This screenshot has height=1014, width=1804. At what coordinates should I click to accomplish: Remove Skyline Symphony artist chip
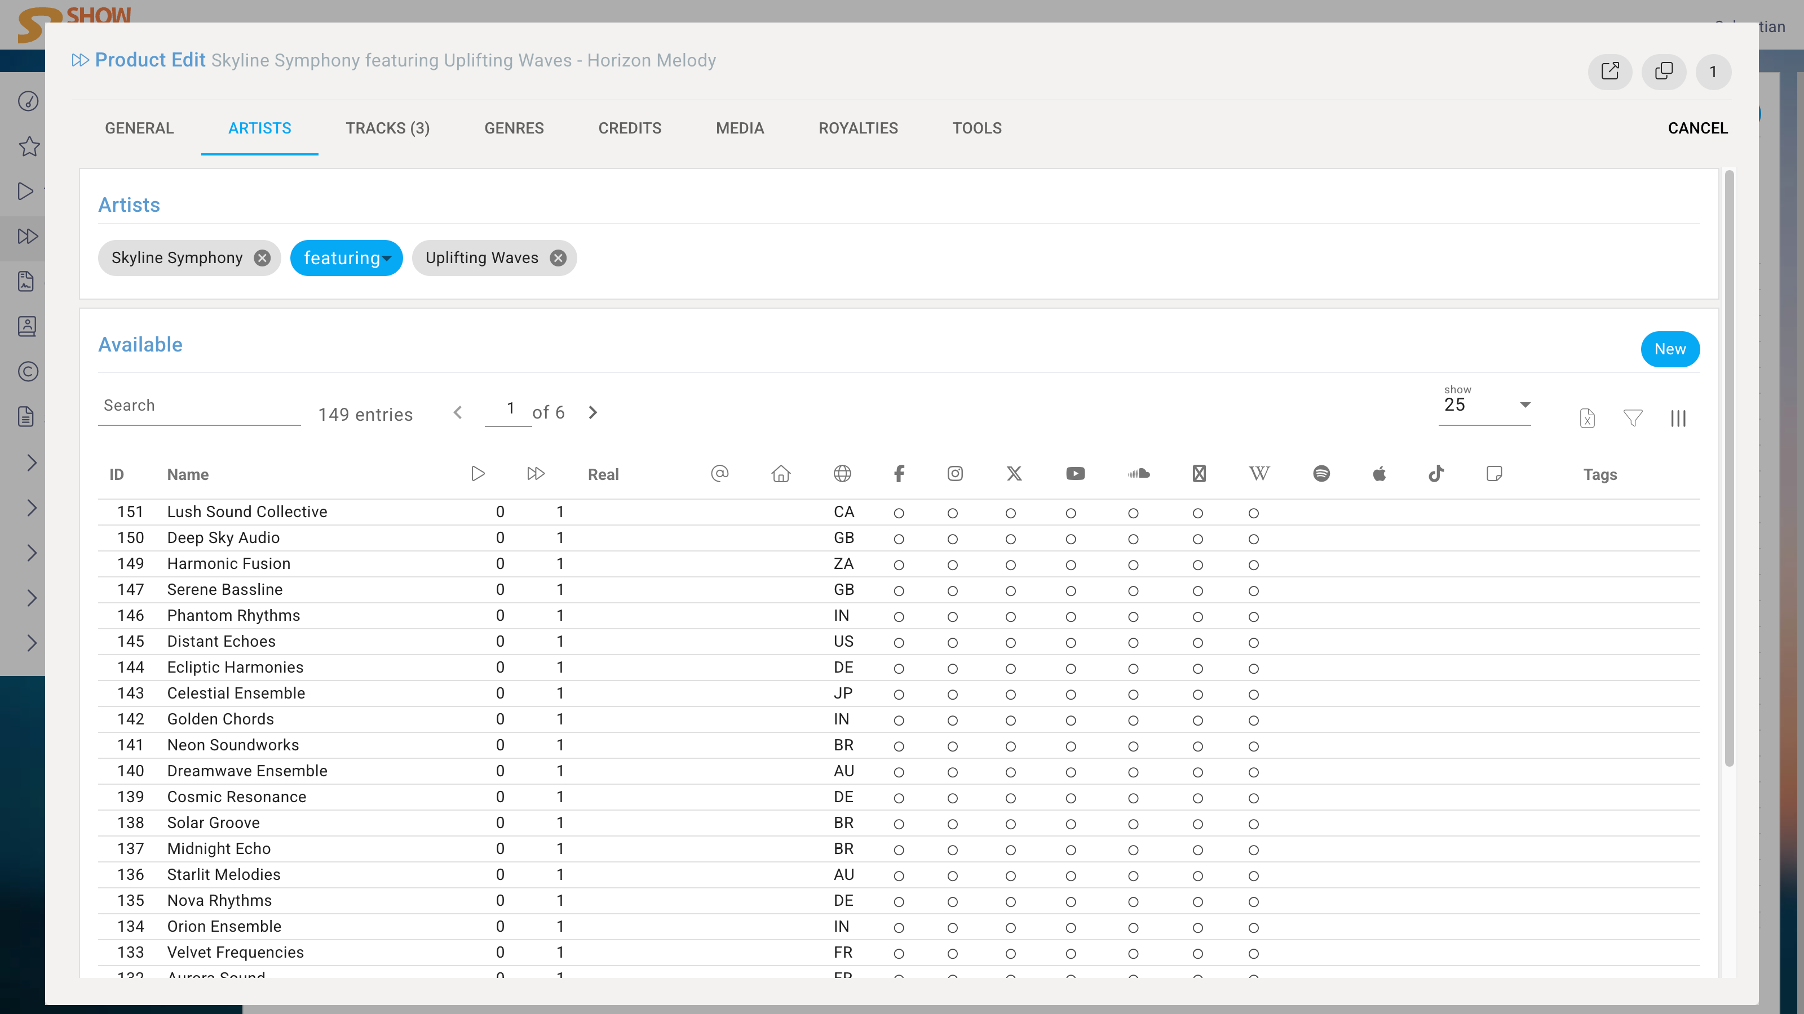[262, 258]
